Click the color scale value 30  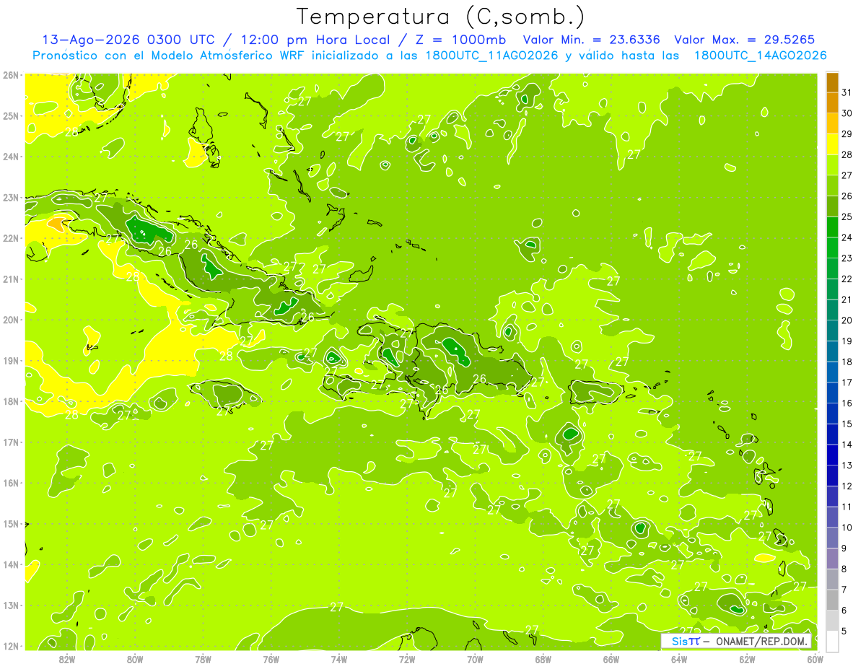click(x=847, y=113)
